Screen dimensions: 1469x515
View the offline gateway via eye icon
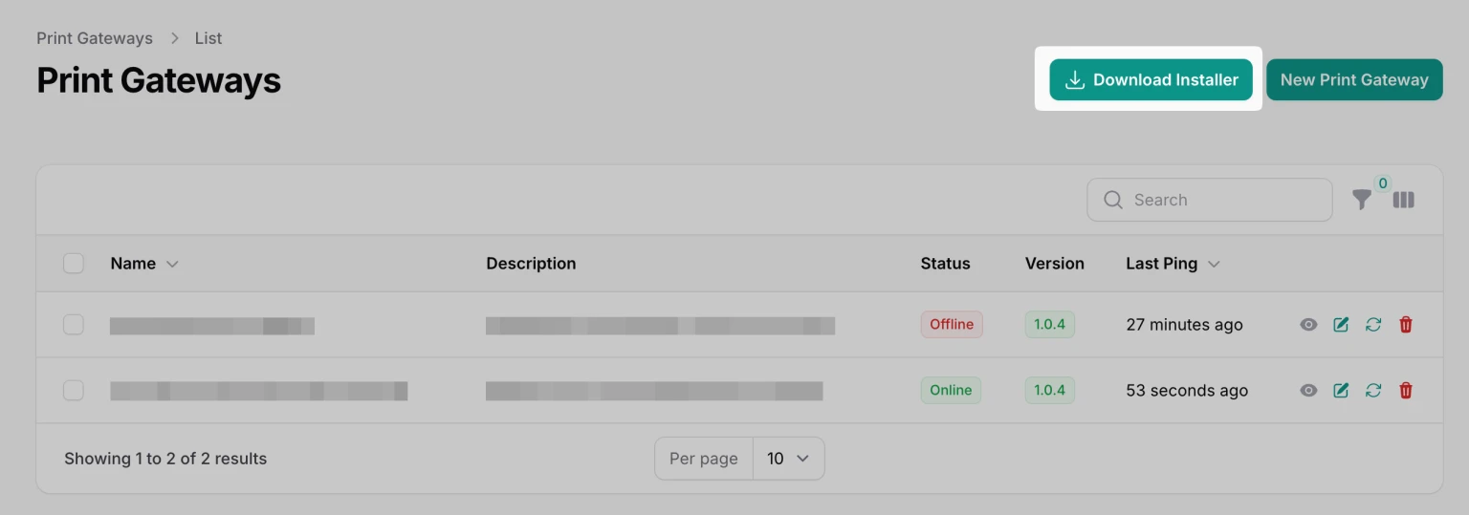tap(1308, 325)
